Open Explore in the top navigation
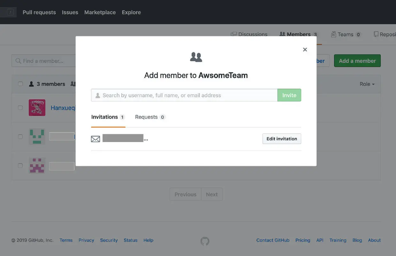 (131, 12)
